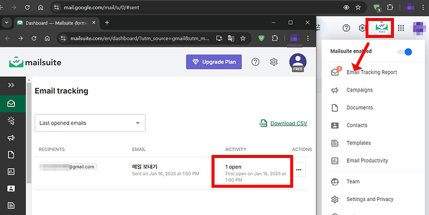Go forward in Mailsuite window
The width and height of the screenshot is (429, 215).
tap(20, 38)
